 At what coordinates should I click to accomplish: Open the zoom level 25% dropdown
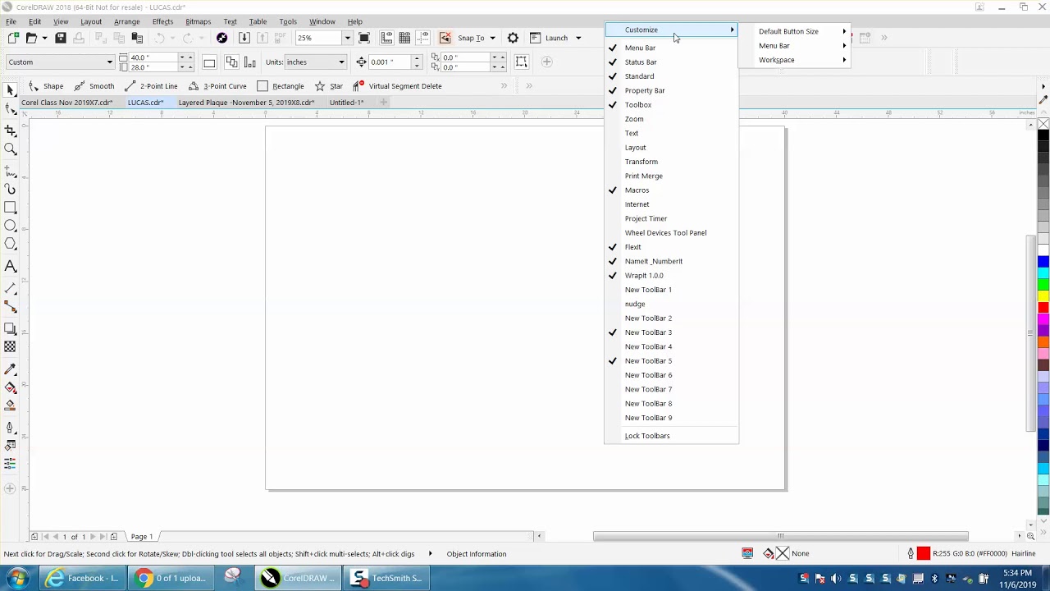pyautogui.click(x=347, y=38)
